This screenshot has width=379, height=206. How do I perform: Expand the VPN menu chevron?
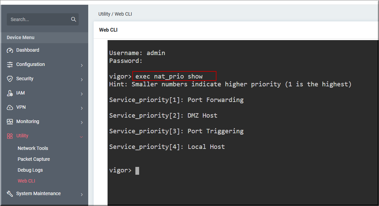82,108
